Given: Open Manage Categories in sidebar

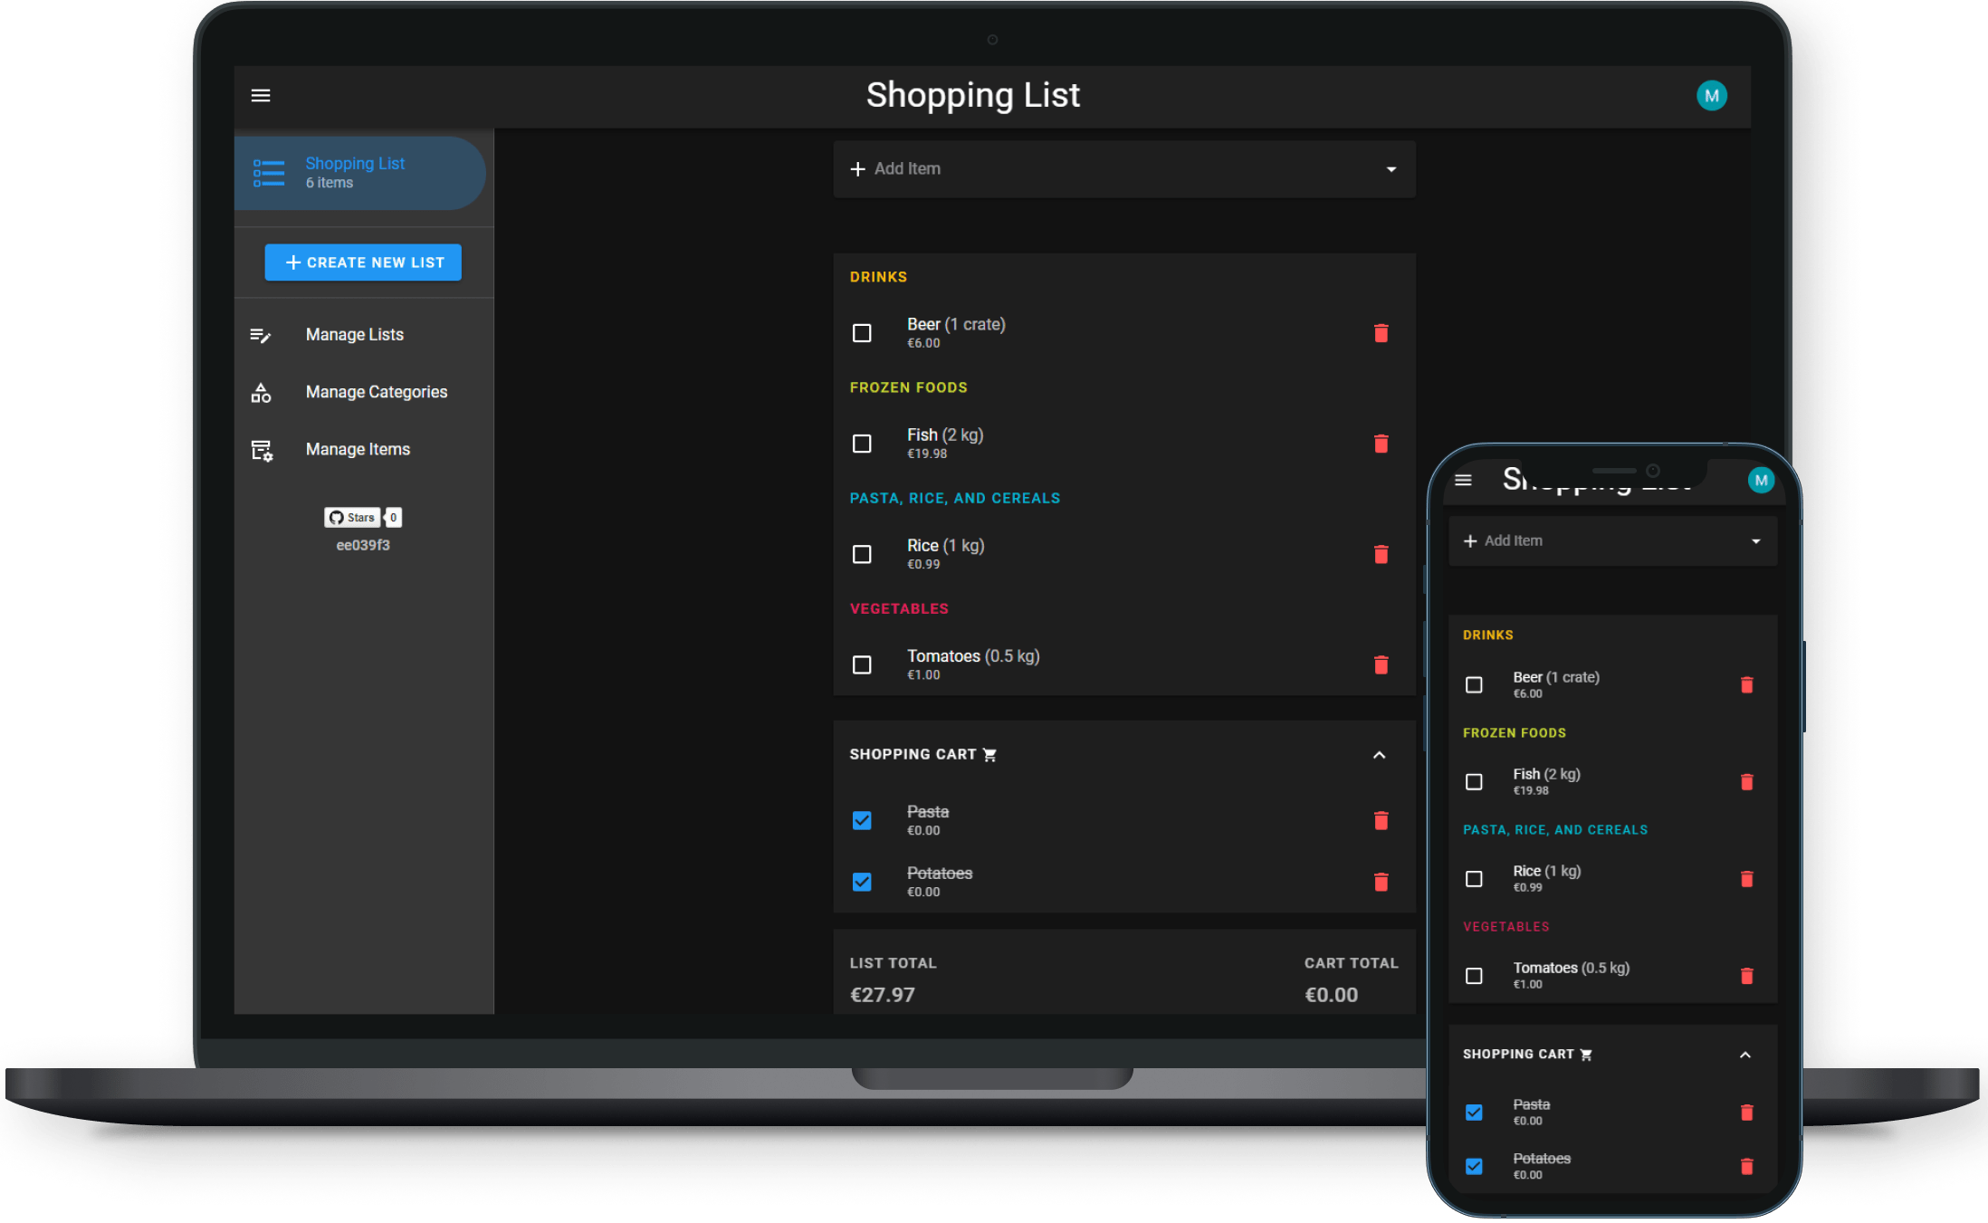Looking at the screenshot, I should [x=376, y=392].
